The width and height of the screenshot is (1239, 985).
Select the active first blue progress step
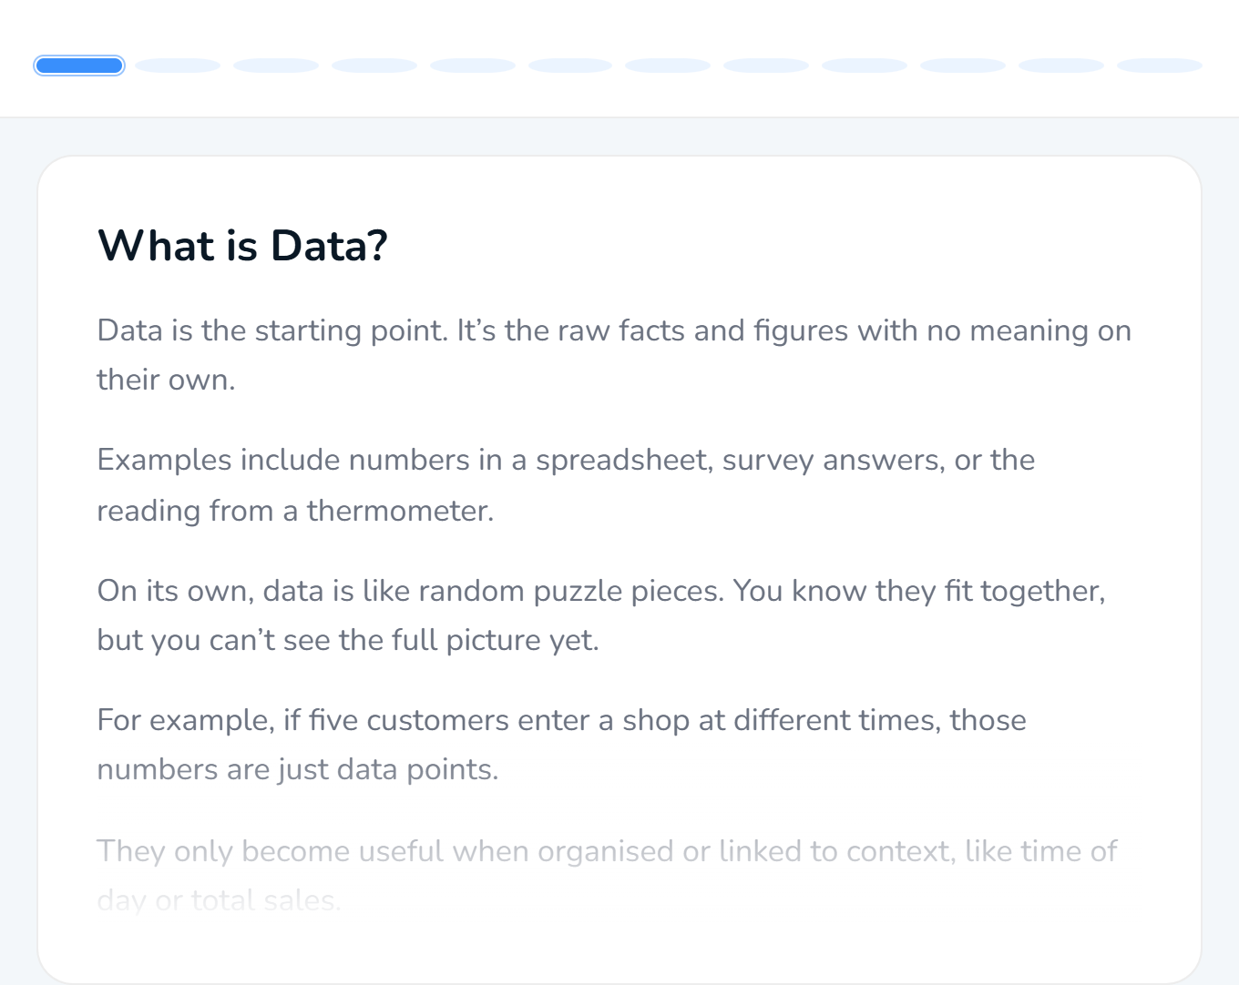[79, 66]
